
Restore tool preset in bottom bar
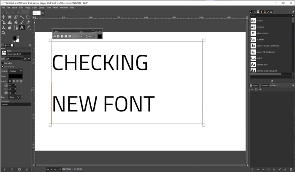tap(12, 169)
